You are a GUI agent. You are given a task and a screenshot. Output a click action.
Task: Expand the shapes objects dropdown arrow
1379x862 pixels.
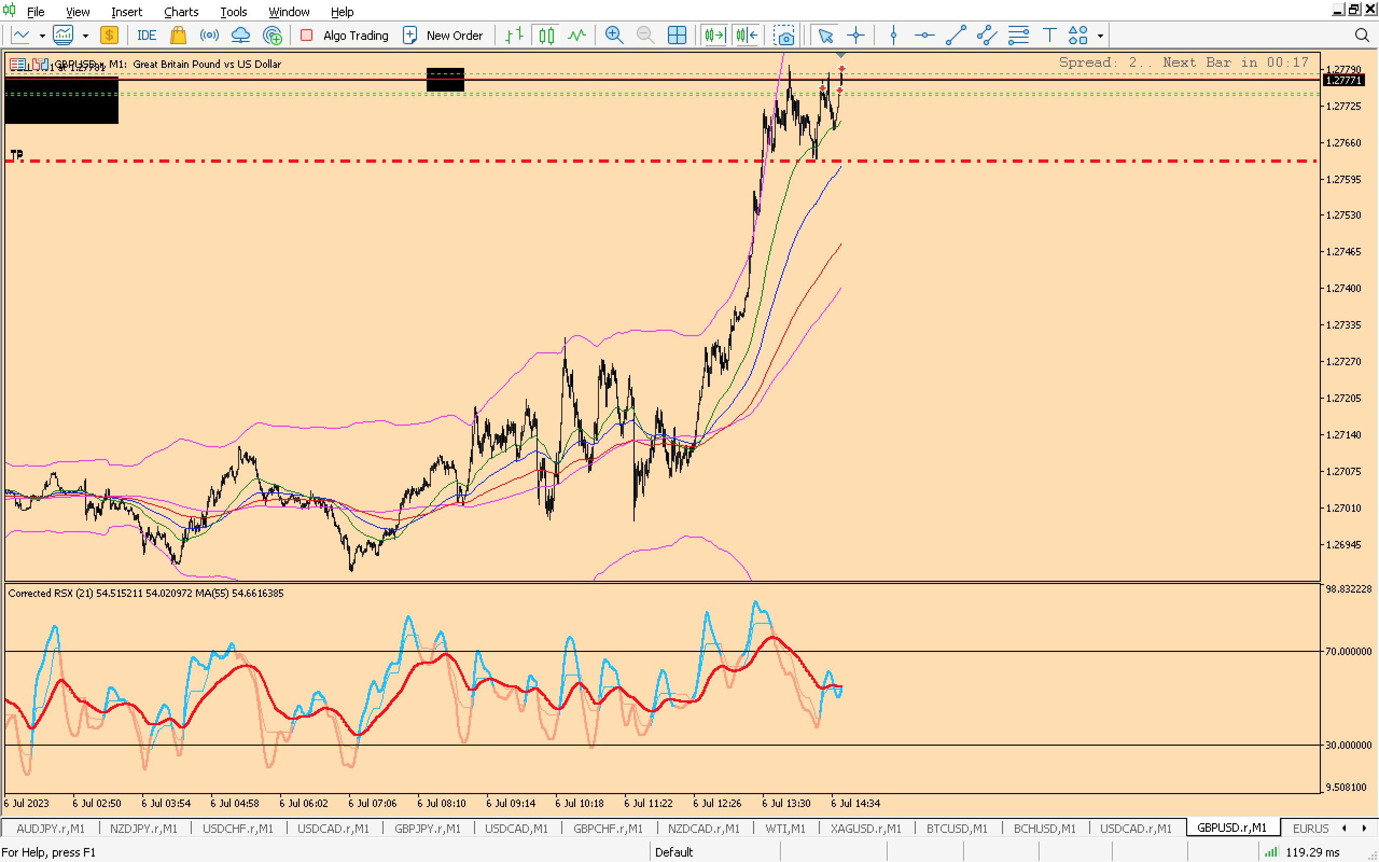pyautogui.click(x=1101, y=36)
